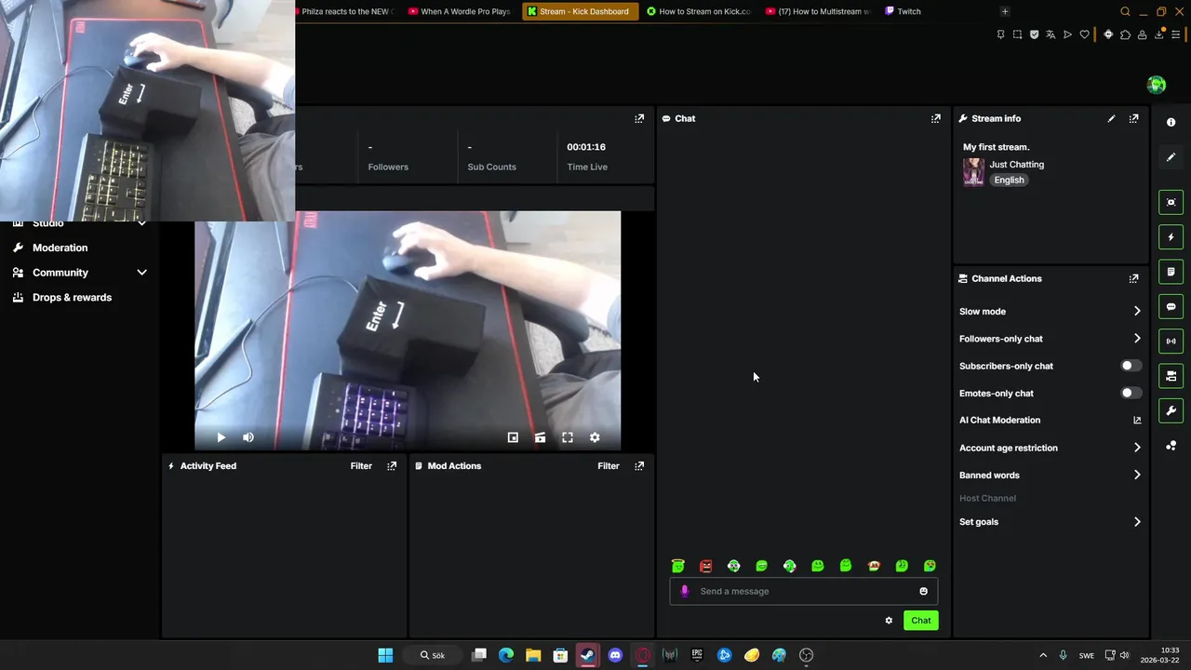Image resolution: width=1191 pixels, height=670 pixels.
Task: Open the emoji picker in message box
Action: (x=923, y=591)
